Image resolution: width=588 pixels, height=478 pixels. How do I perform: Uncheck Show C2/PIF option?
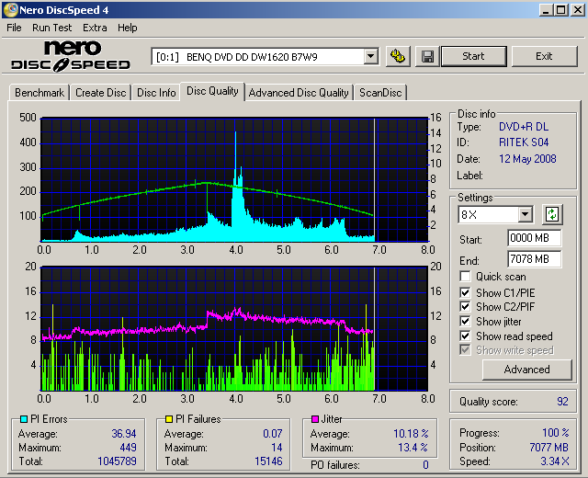tap(465, 306)
